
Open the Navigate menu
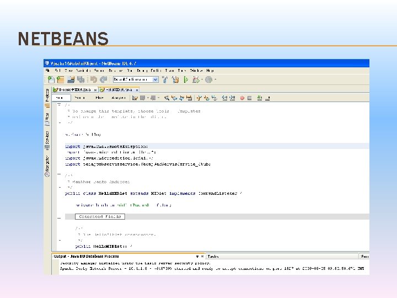[x=83, y=71]
